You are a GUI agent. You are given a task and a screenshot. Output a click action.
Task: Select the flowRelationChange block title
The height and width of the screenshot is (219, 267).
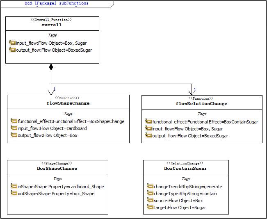(202, 103)
